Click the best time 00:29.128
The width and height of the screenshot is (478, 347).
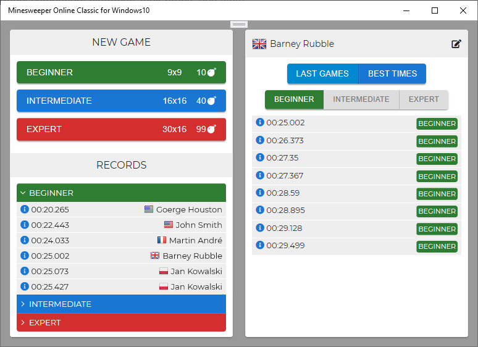284,228
